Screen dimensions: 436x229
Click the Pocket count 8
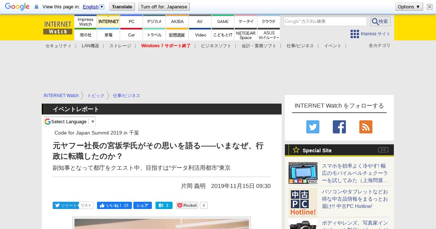click(204, 205)
